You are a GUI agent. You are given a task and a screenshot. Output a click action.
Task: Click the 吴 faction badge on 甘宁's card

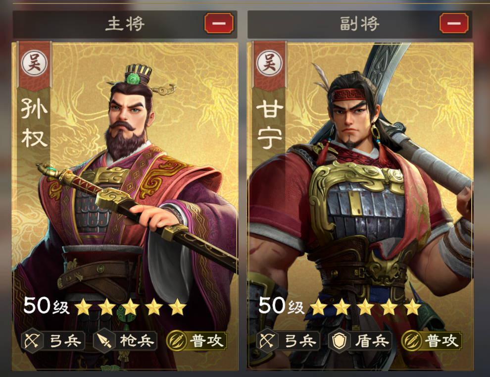pyautogui.click(x=269, y=63)
